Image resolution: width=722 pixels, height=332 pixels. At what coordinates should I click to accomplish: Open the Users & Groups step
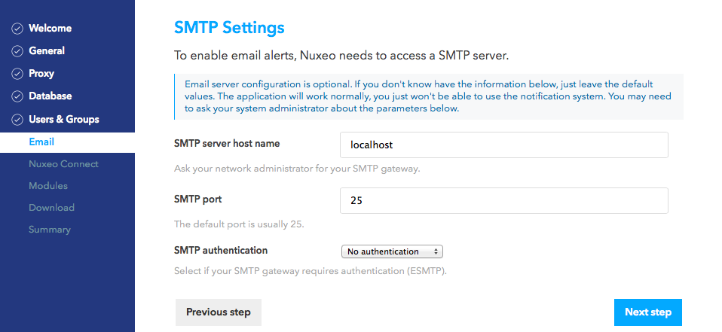[64, 119]
